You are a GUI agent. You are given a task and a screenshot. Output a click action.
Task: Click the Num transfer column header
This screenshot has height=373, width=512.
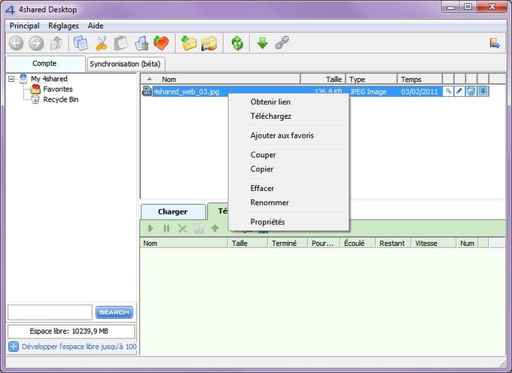[x=467, y=243]
